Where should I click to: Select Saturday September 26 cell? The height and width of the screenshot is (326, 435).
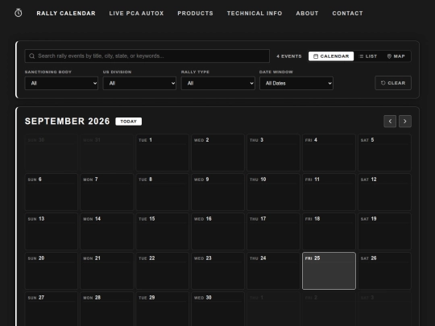point(384,270)
